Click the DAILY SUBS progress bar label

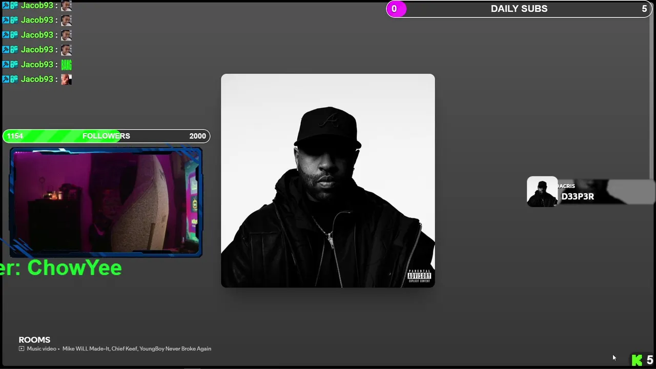coord(519,9)
